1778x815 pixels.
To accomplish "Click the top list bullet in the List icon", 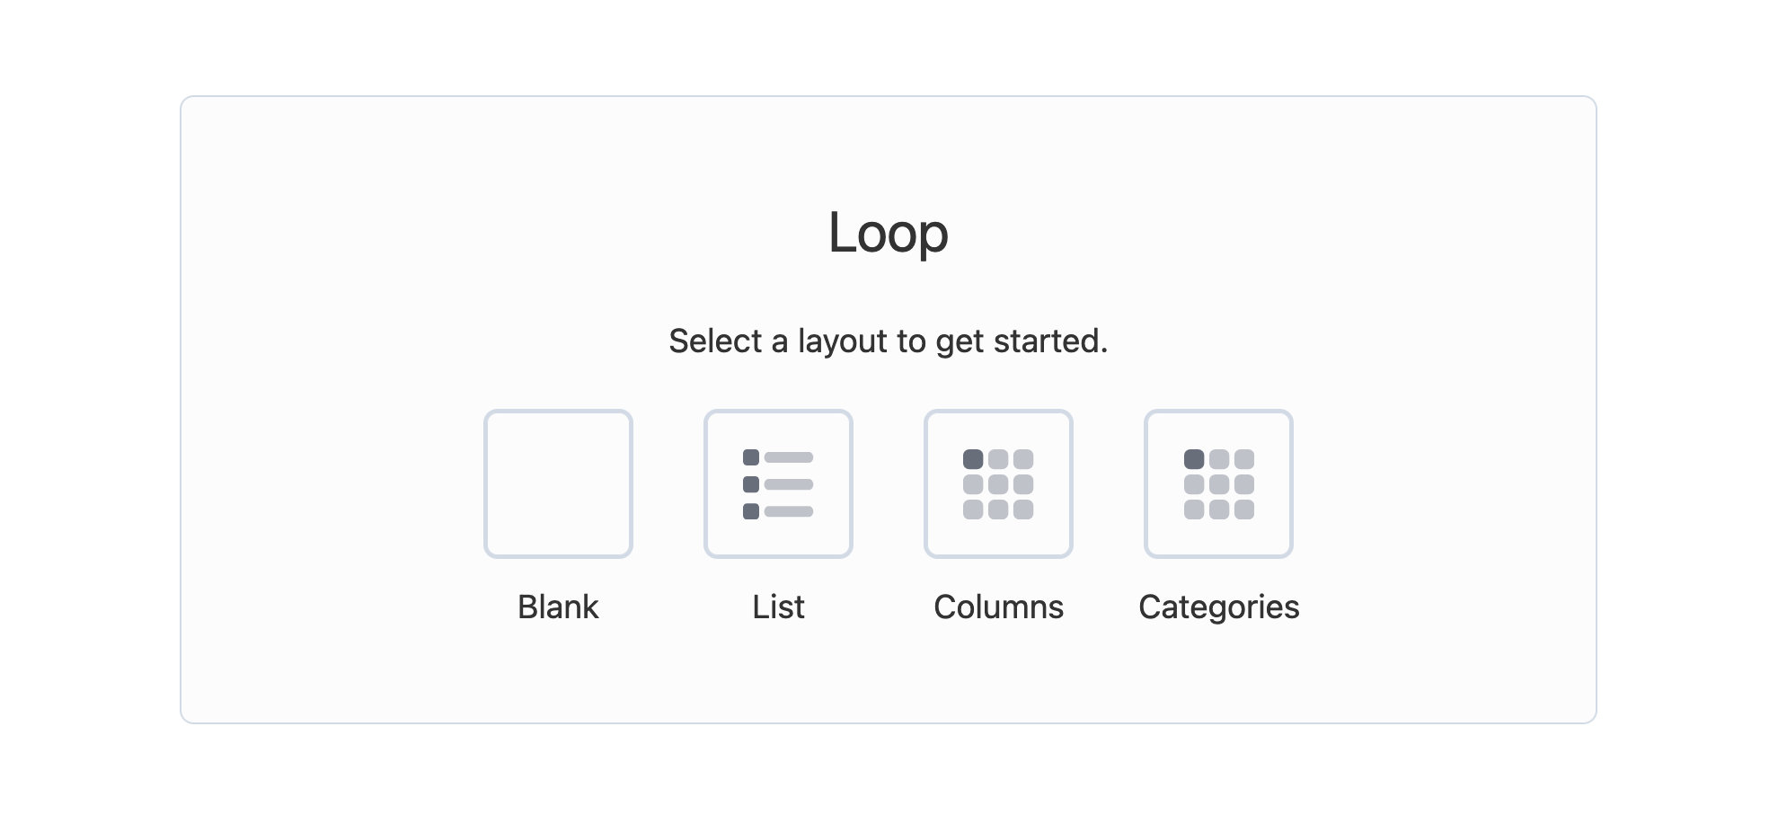I will point(751,456).
